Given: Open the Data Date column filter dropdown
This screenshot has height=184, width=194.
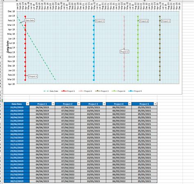Looking at the screenshot, I should coord(27,104).
